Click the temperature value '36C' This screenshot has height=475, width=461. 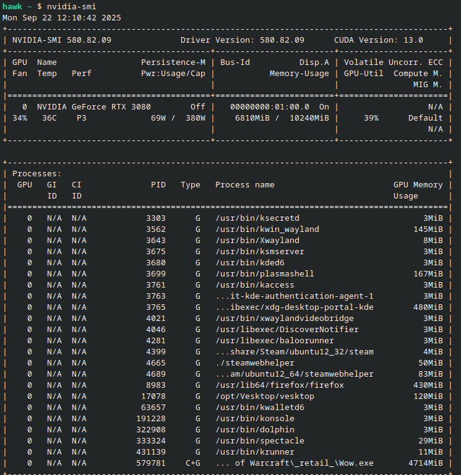[x=50, y=118]
